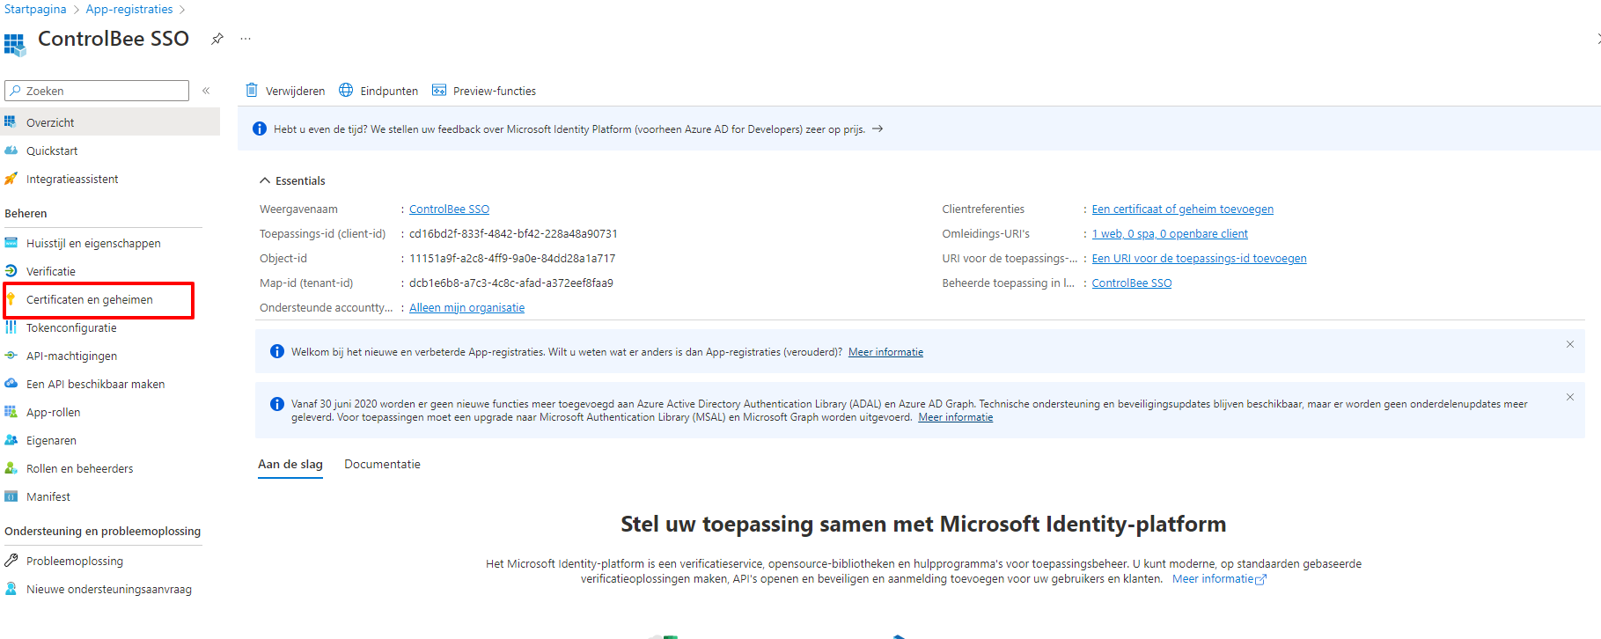Pin the ControlBee SSO page
Screen dimensions: 1601x639
click(x=217, y=39)
